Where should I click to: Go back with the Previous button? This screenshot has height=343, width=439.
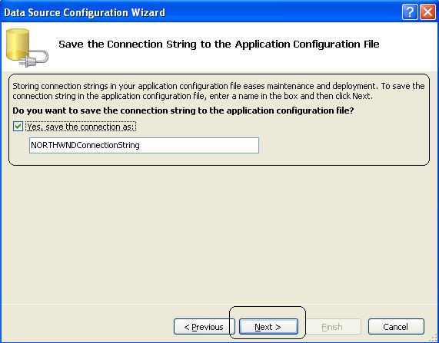tap(204, 327)
